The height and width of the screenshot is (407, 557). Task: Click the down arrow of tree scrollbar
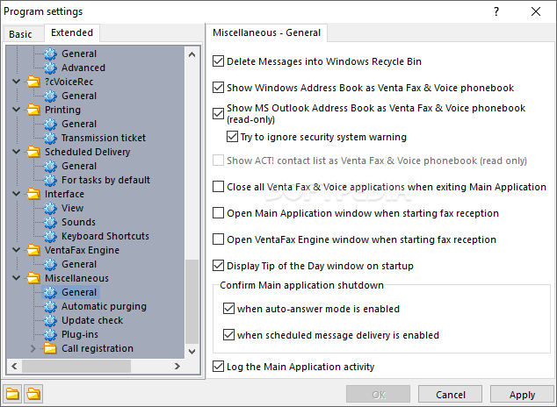pos(192,352)
